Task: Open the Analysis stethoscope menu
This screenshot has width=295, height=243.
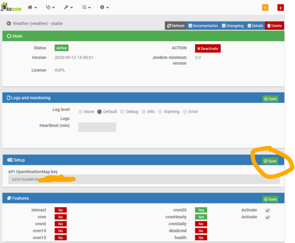Action: coord(50,8)
